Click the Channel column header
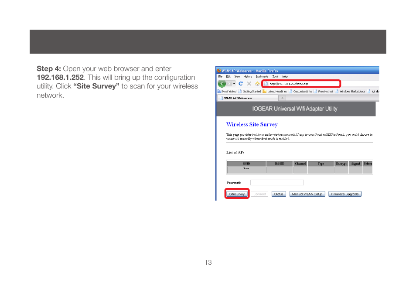The height and width of the screenshot is (290, 416). (x=300, y=164)
